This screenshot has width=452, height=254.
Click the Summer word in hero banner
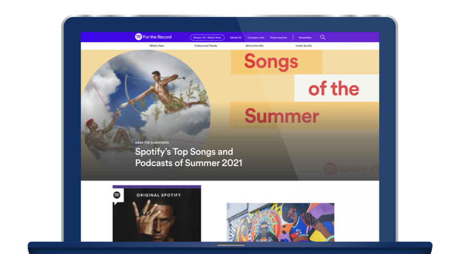282,116
